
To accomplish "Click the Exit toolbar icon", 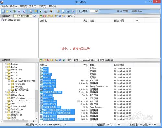I will coord(73,11).
